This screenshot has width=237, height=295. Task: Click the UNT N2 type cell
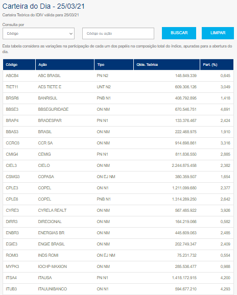pyautogui.click(x=104, y=87)
